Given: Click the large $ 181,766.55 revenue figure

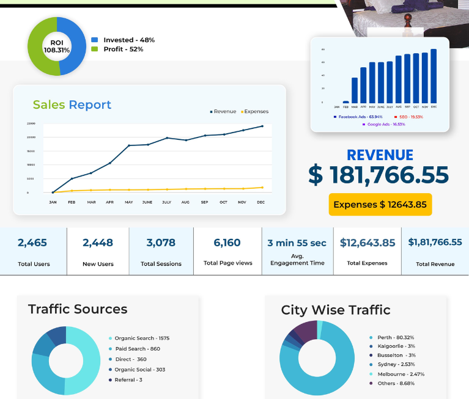Looking at the screenshot, I should tap(379, 175).
